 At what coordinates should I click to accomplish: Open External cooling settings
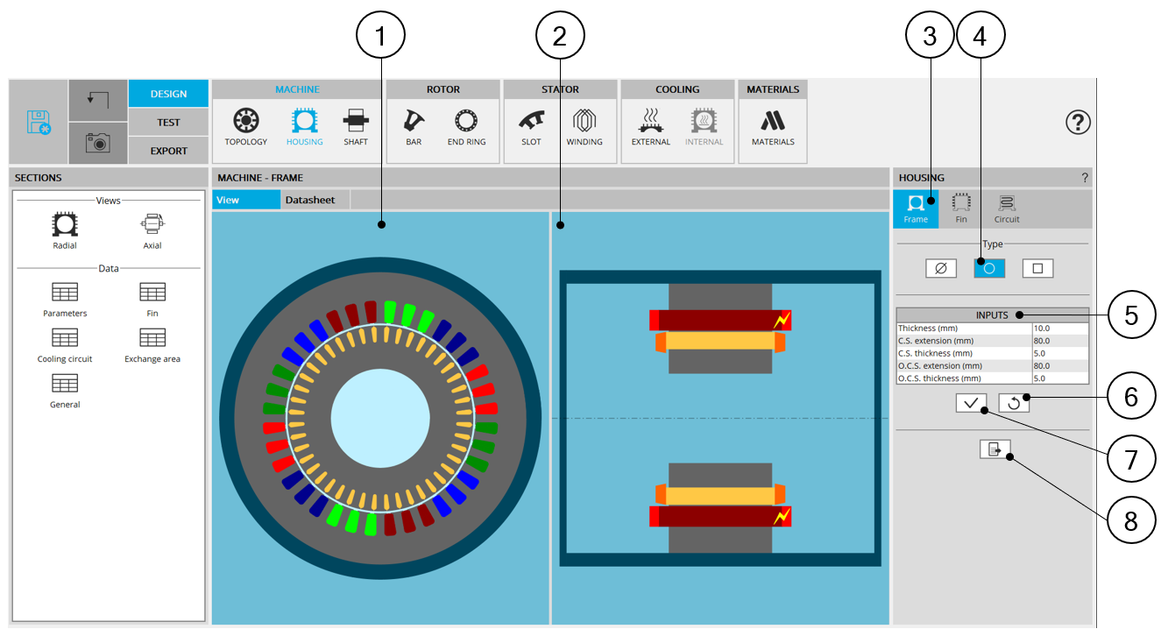click(650, 126)
